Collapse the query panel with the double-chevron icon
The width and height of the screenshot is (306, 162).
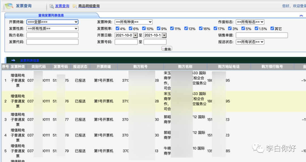[301, 16]
